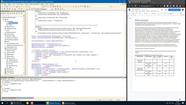This screenshot has height=105, width=186.
Task: Move item up in configuration tree toolbar
Action: [17, 13]
